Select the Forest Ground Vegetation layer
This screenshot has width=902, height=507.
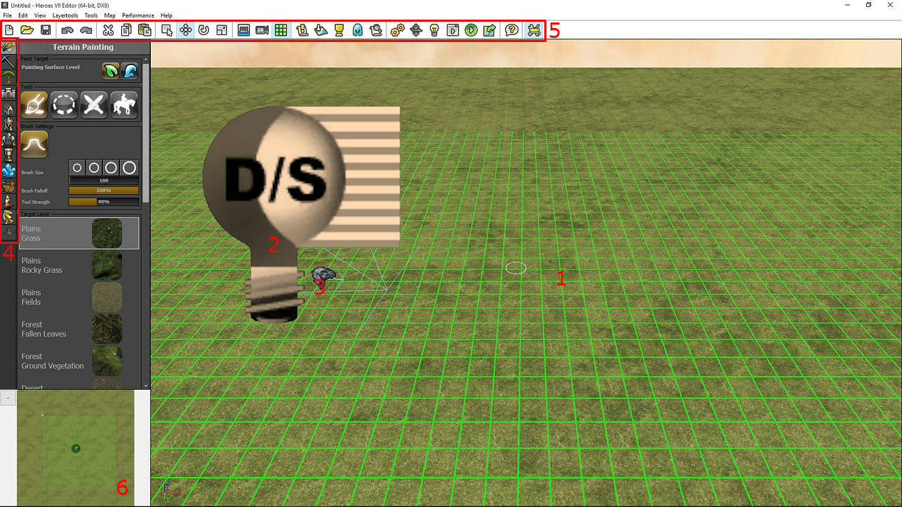tap(79, 361)
